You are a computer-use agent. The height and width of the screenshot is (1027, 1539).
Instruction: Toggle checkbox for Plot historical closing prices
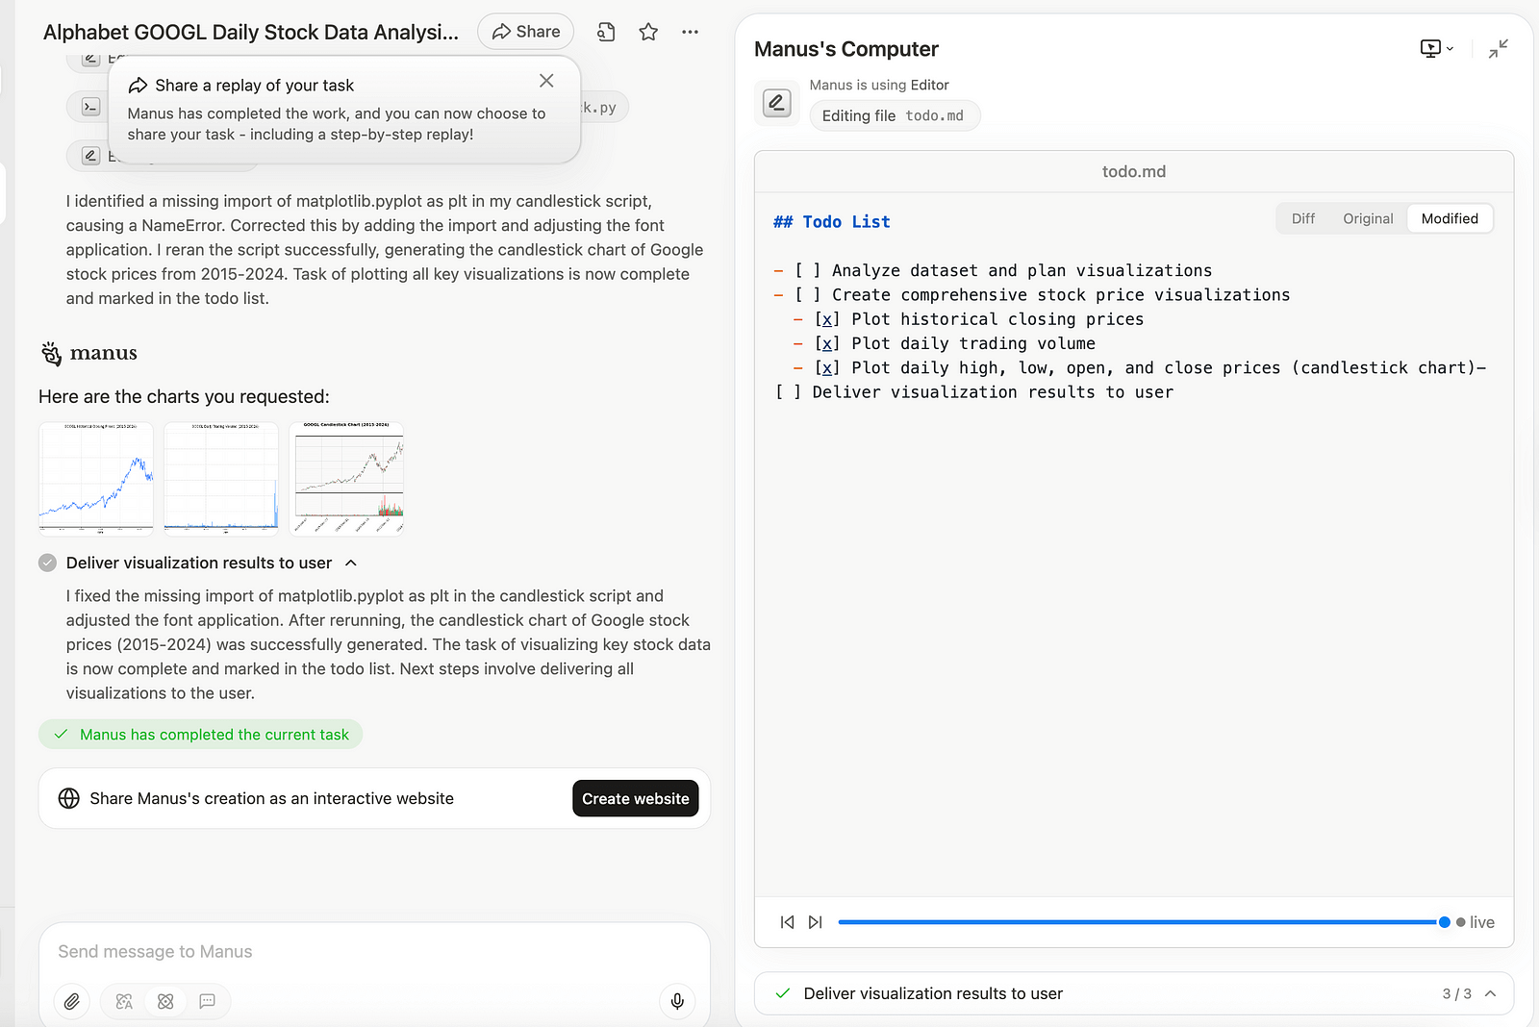click(827, 319)
